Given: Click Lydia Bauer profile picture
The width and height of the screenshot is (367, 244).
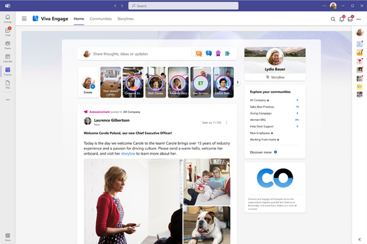Looking at the screenshot, I should tap(275, 57).
